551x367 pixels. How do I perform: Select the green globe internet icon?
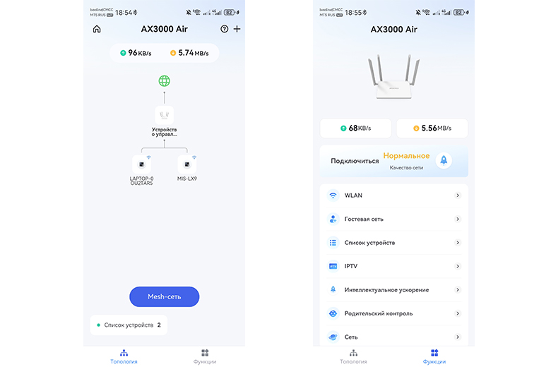click(x=164, y=81)
